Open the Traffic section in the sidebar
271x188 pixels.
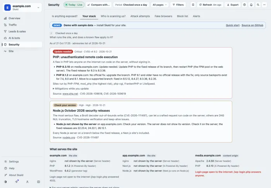coord(22,25)
